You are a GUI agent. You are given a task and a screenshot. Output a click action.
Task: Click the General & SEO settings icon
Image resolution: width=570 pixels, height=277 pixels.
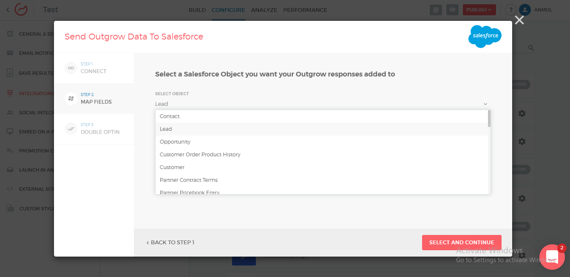point(10,34)
